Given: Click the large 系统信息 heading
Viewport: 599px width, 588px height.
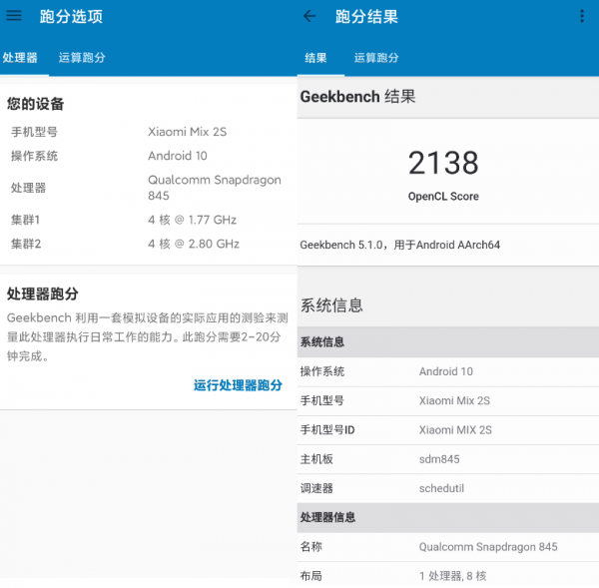Looking at the screenshot, I should 331,305.
